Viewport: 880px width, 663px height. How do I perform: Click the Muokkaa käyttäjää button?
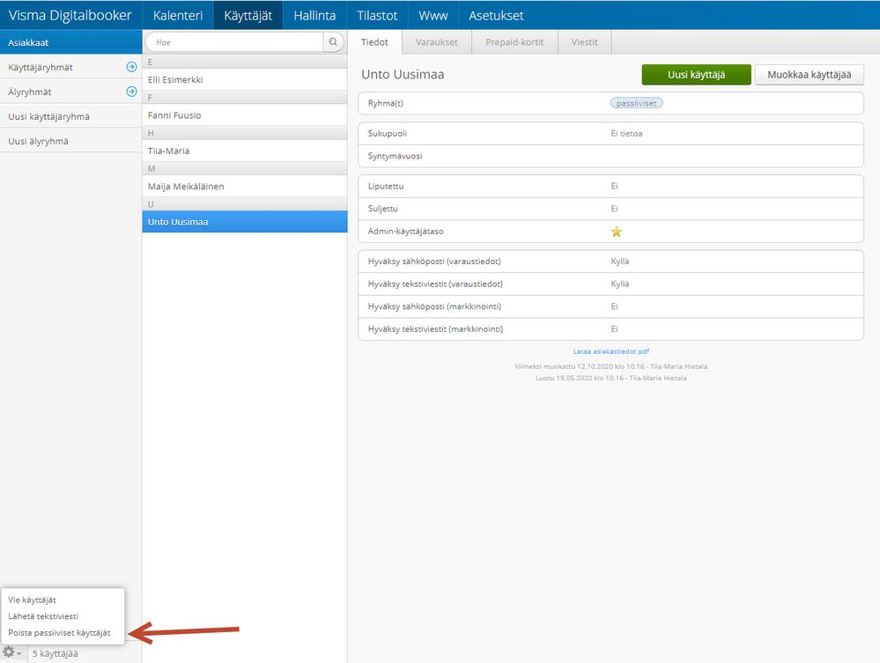(x=809, y=75)
